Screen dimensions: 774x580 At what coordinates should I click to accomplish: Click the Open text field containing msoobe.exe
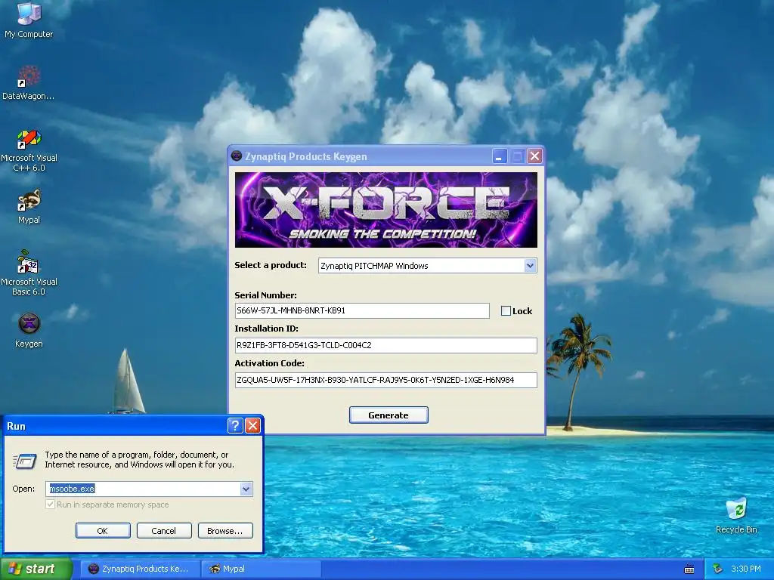point(143,489)
